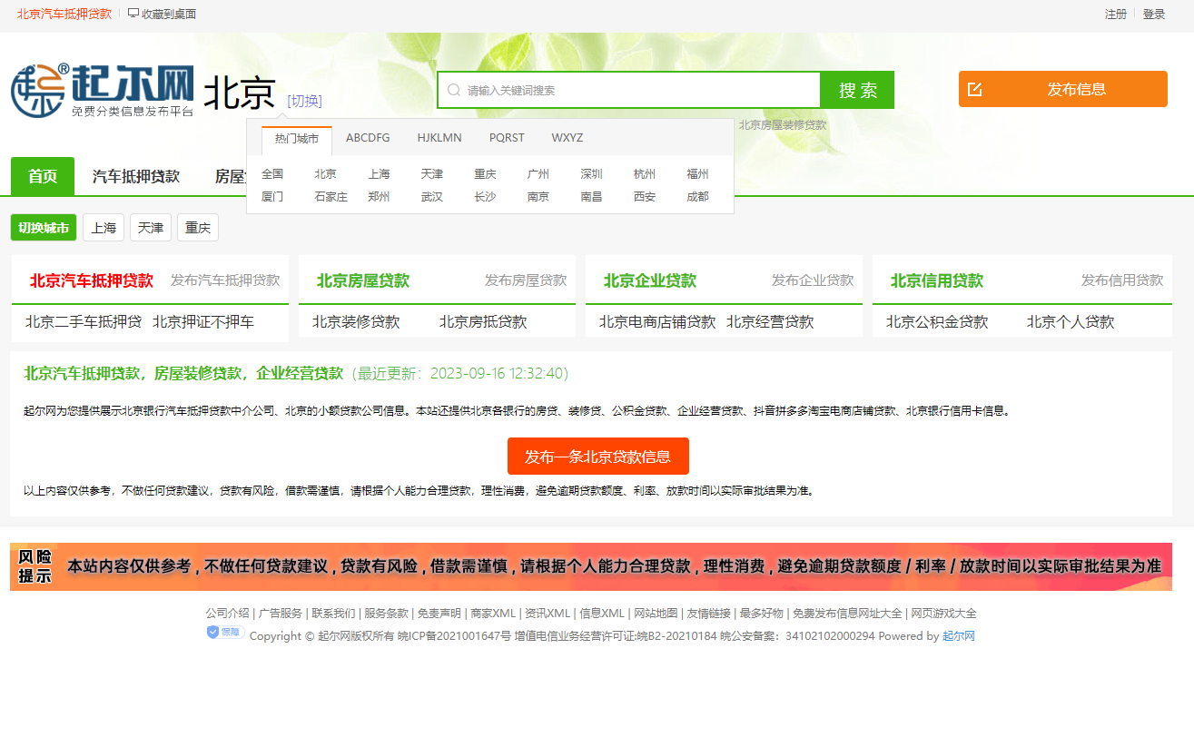Image resolution: width=1194 pixels, height=737 pixels.
Task: Open the 首页 navigation tab
Action: coord(43,176)
